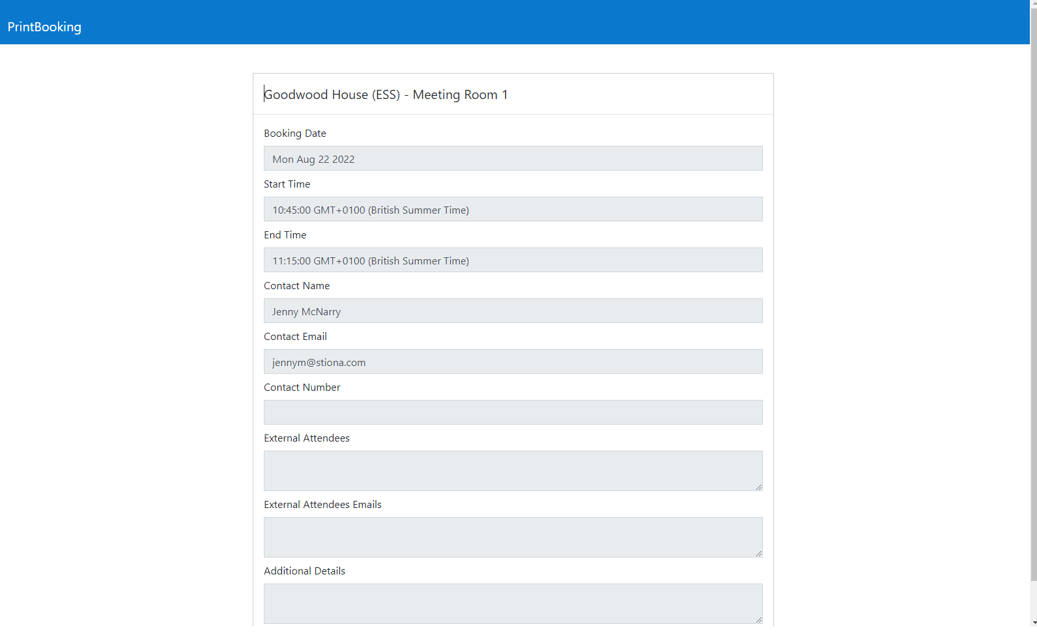Viewport: 1037px width, 635px height.
Task: Click scrollbar track below the thumb
Action: pos(1033,606)
